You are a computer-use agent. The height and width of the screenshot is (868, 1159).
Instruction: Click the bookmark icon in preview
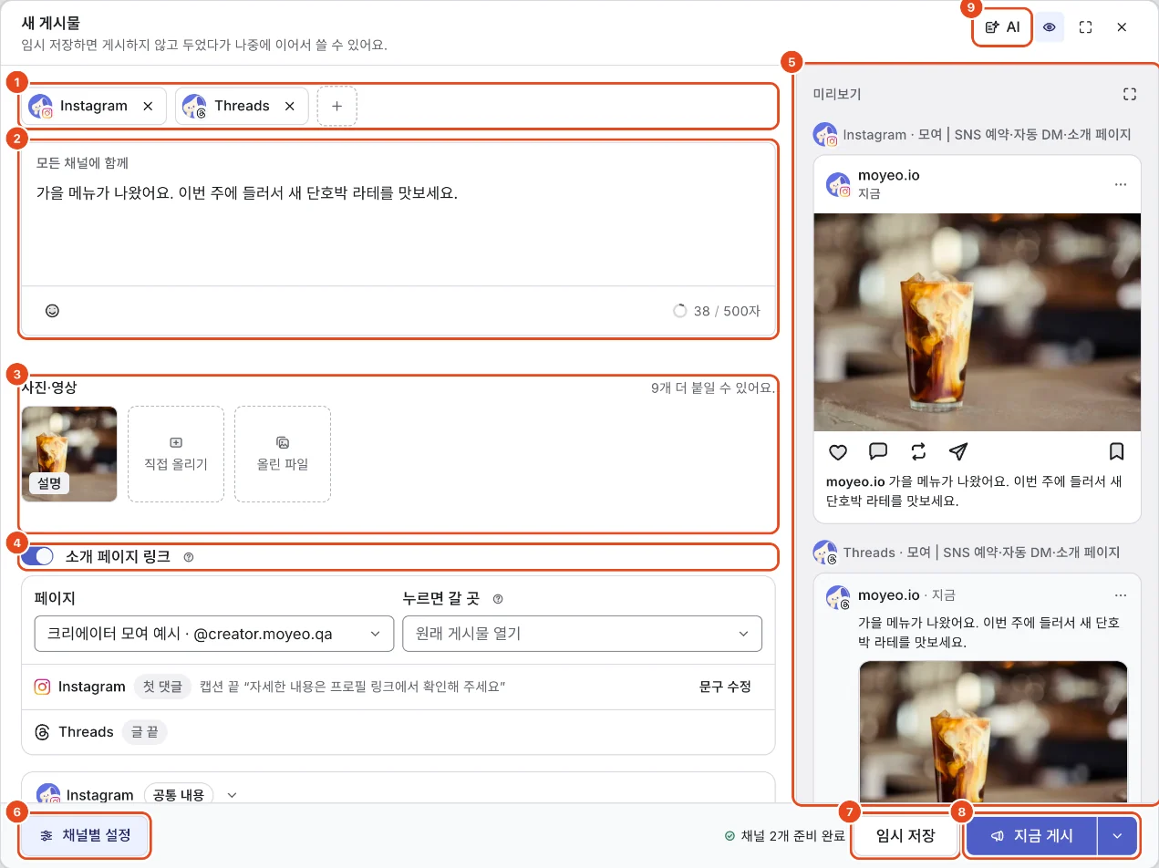click(x=1116, y=451)
